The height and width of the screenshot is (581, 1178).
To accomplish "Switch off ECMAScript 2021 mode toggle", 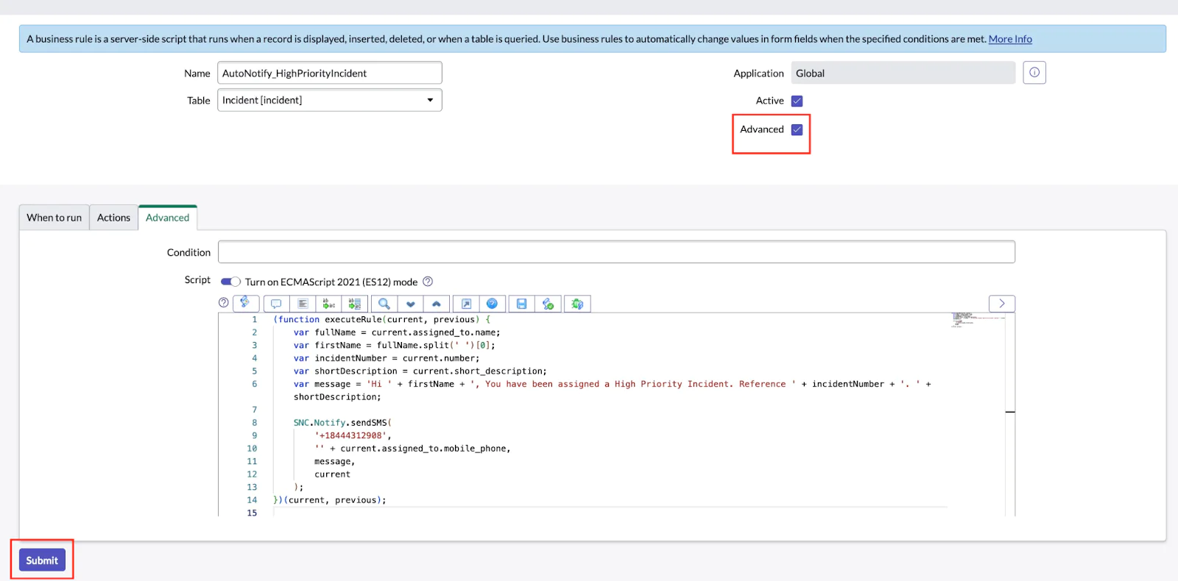I will tap(230, 282).
